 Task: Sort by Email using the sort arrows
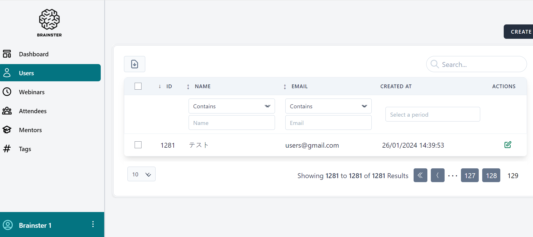click(285, 87)
